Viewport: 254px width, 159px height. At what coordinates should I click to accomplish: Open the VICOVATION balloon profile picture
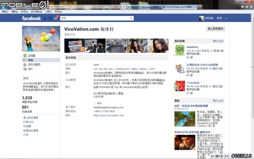[x=41, y=39]
